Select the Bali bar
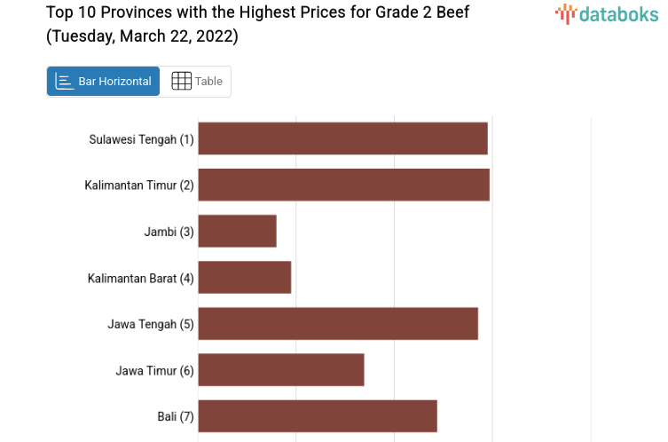The height and width of the screenshot is (442, 668). [x=318, y=415]
